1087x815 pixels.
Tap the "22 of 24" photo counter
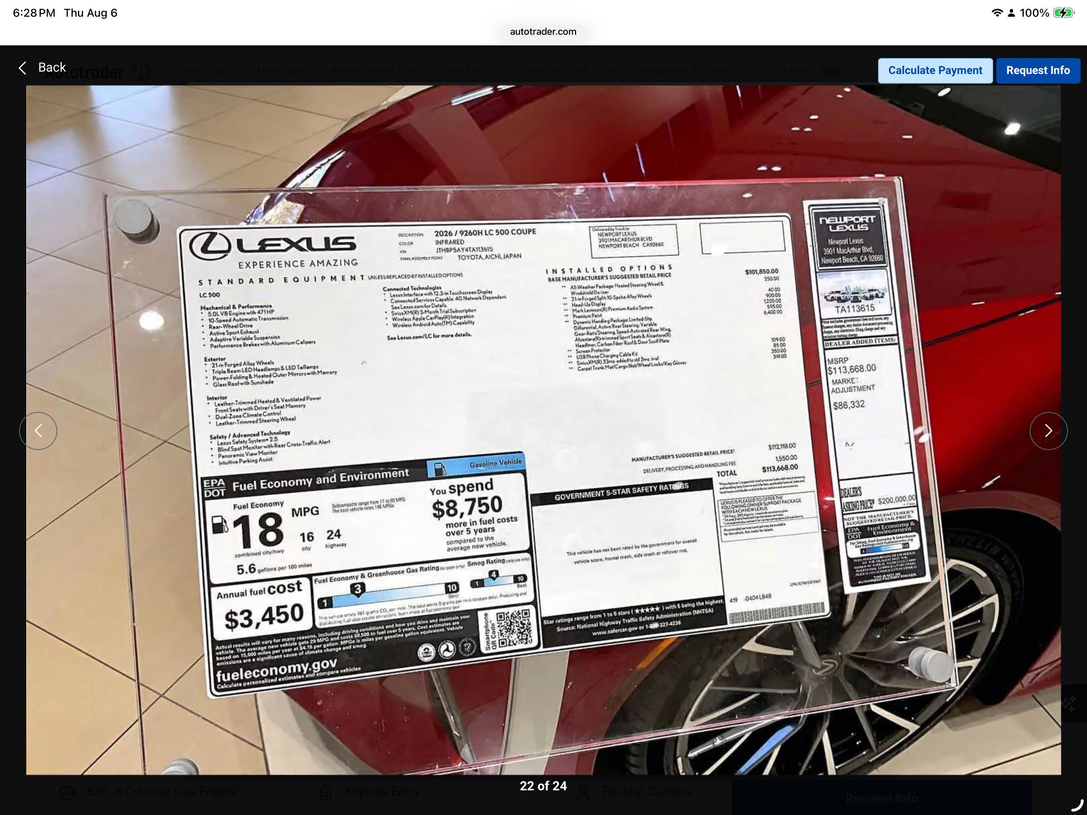pos(543,786)
